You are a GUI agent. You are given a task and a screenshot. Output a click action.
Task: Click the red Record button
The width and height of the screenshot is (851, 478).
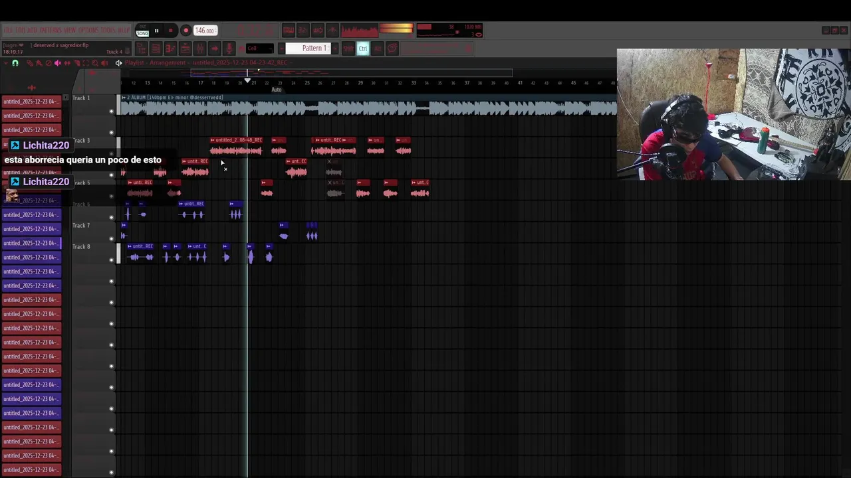186,31
